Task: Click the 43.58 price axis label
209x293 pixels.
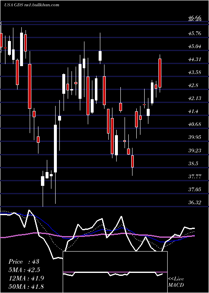Action: point(195,72)
